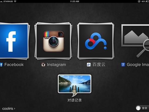Open the 百度云 cloud stack tile
Screen dimensions: 149x112
point(96,41)
